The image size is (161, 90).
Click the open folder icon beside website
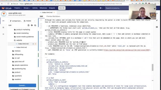click(15, 40)
